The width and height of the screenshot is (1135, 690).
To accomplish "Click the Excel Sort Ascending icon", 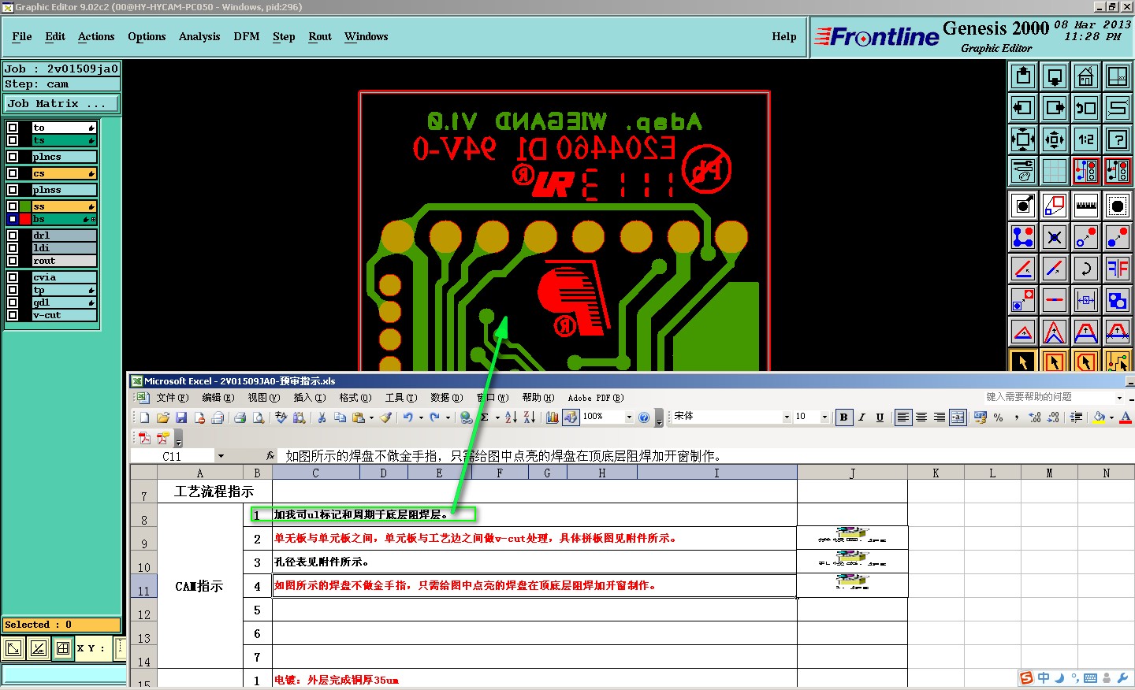I will (x=511, y=417).
